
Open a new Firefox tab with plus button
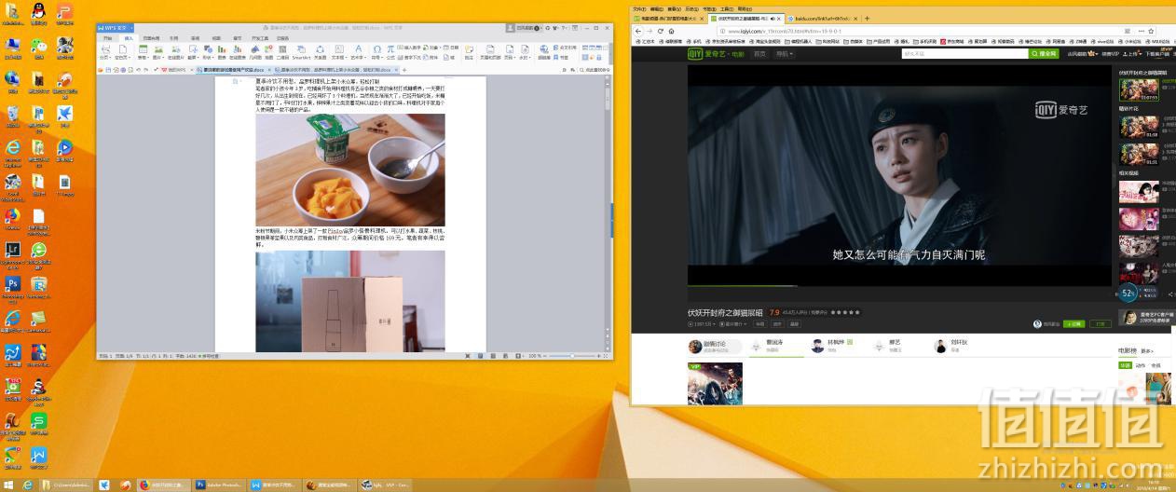click(867, 19)
